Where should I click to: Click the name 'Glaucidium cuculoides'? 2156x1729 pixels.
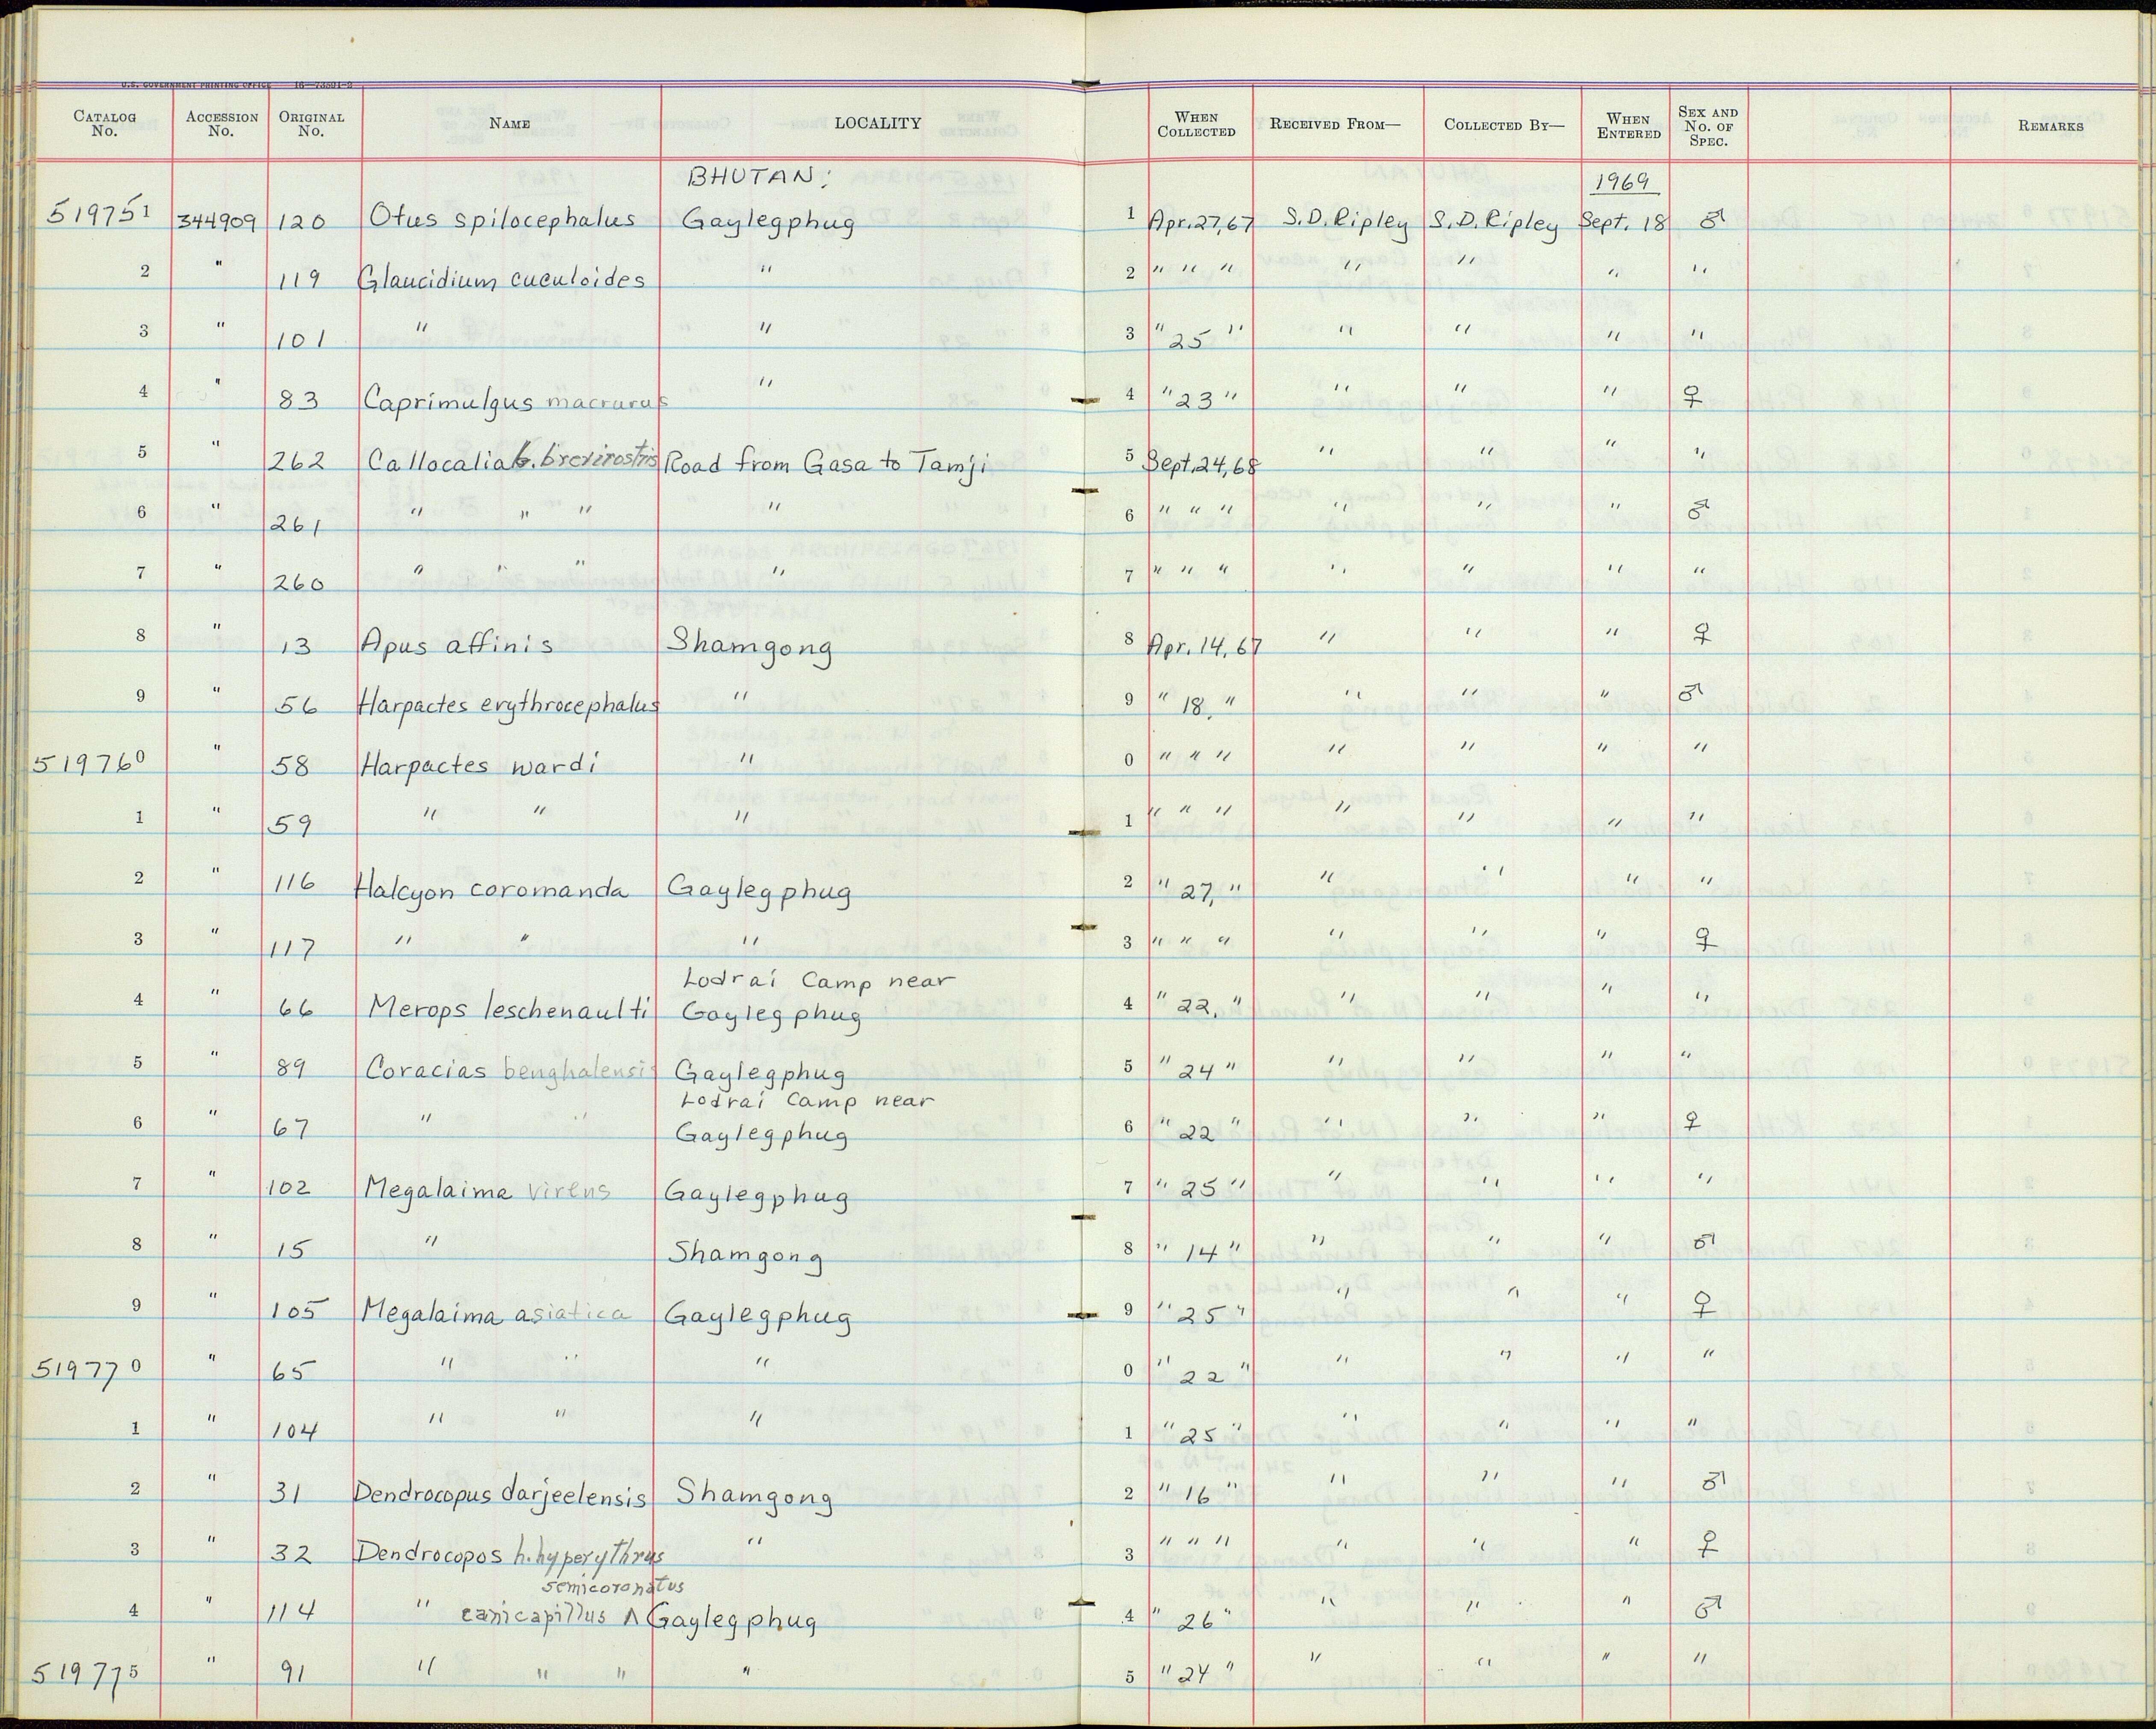502,278
